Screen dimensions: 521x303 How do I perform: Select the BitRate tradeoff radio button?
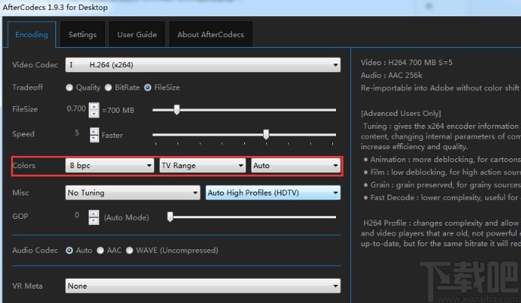(108, 88)
